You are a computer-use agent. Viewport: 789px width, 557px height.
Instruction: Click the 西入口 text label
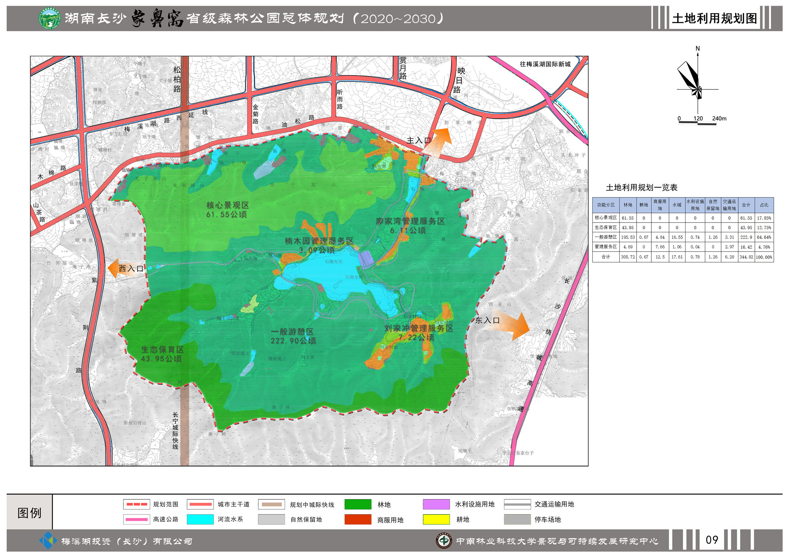point(131,269)
